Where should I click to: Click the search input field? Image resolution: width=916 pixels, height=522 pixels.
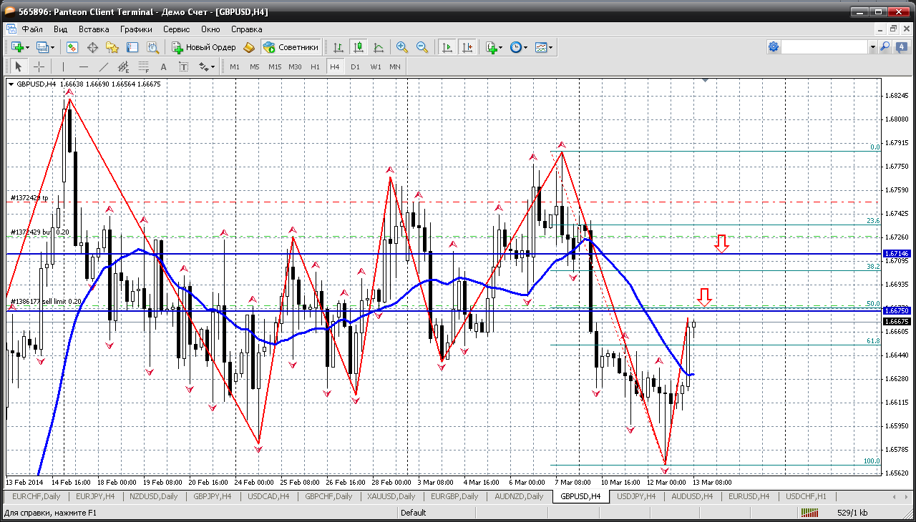point(824,47)
